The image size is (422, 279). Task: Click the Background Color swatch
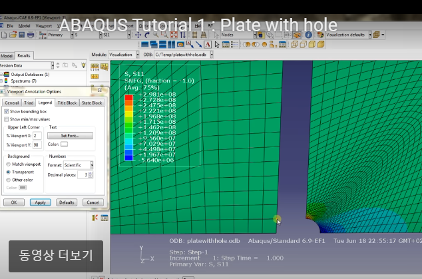(23, 188)
